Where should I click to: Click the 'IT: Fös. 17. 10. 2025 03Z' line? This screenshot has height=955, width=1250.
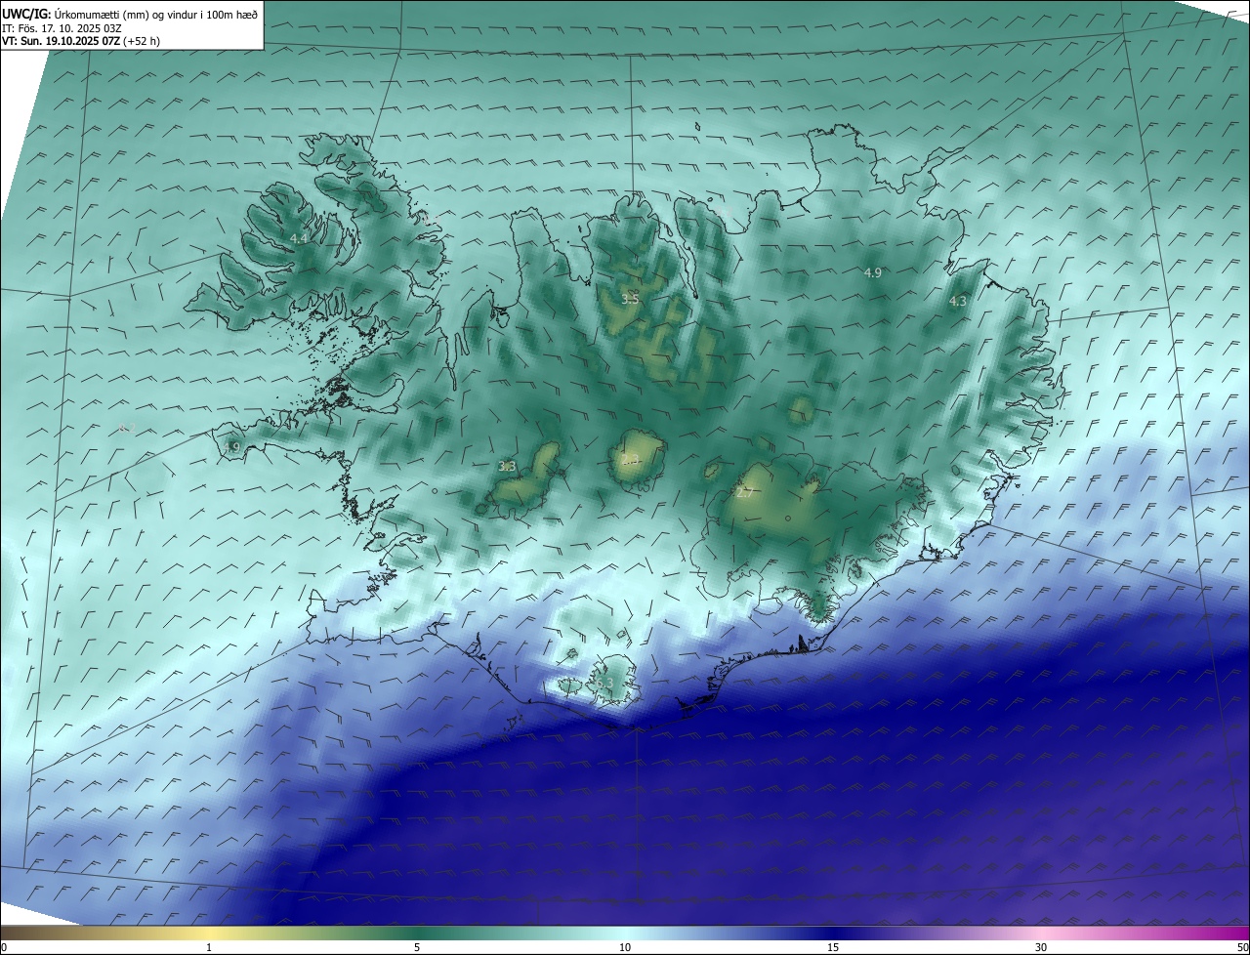click(62, 28)
